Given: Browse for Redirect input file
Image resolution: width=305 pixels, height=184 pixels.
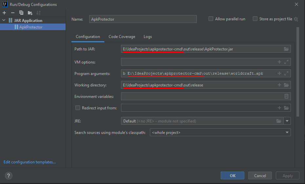Looking at the screenshot, I should point(286,108).
